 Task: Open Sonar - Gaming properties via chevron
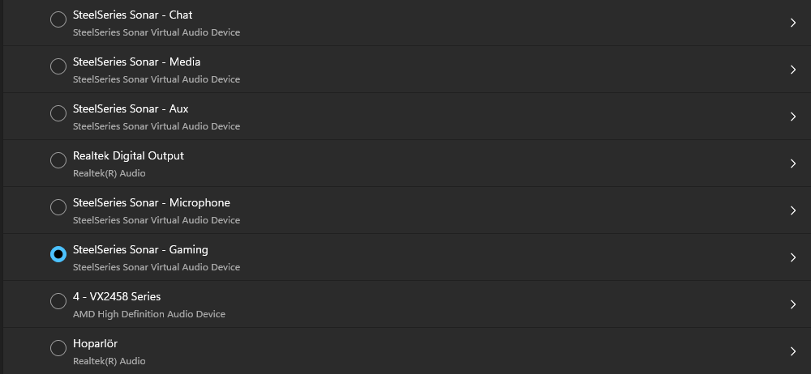click(793, 257)
